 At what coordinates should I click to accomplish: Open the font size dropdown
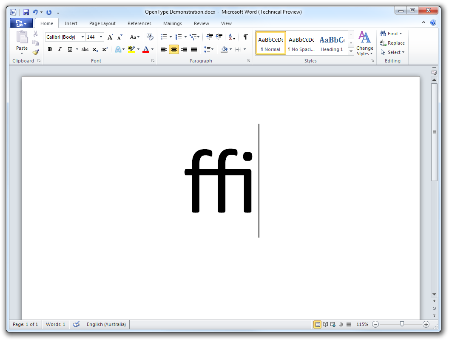[x=101, y=37]
